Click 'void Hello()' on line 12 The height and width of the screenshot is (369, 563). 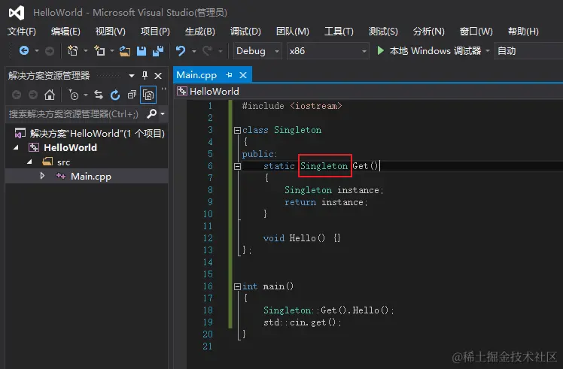[x=294, y=238]
